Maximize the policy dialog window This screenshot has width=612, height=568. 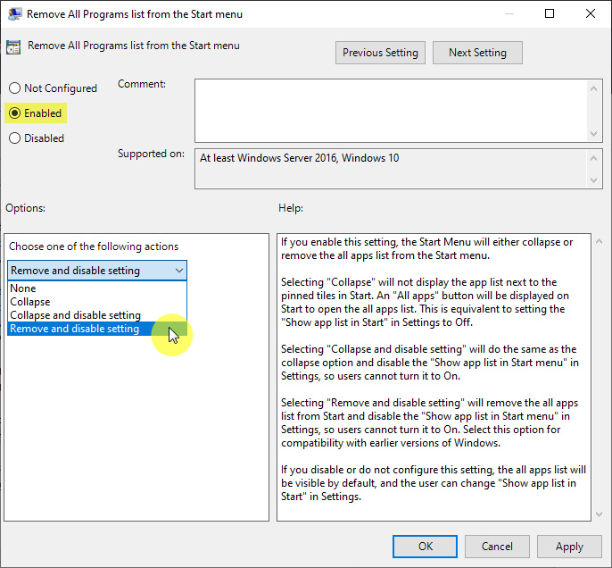[550, 14]
